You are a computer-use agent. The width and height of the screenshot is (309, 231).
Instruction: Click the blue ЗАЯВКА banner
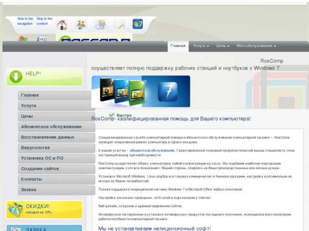tap(44, 228)
